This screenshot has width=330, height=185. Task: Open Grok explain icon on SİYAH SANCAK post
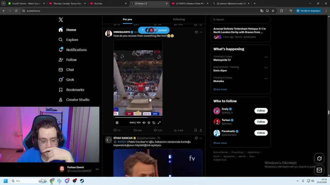[196, 138]
